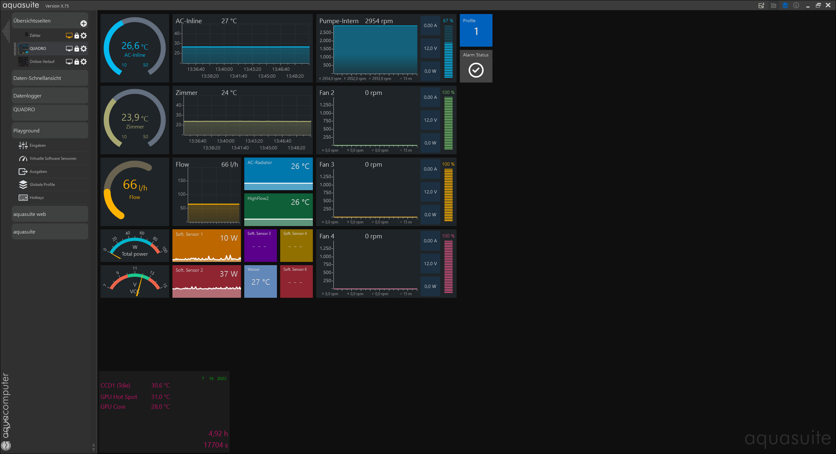Click Pumpe-Intern 67 % power bar

448,52
